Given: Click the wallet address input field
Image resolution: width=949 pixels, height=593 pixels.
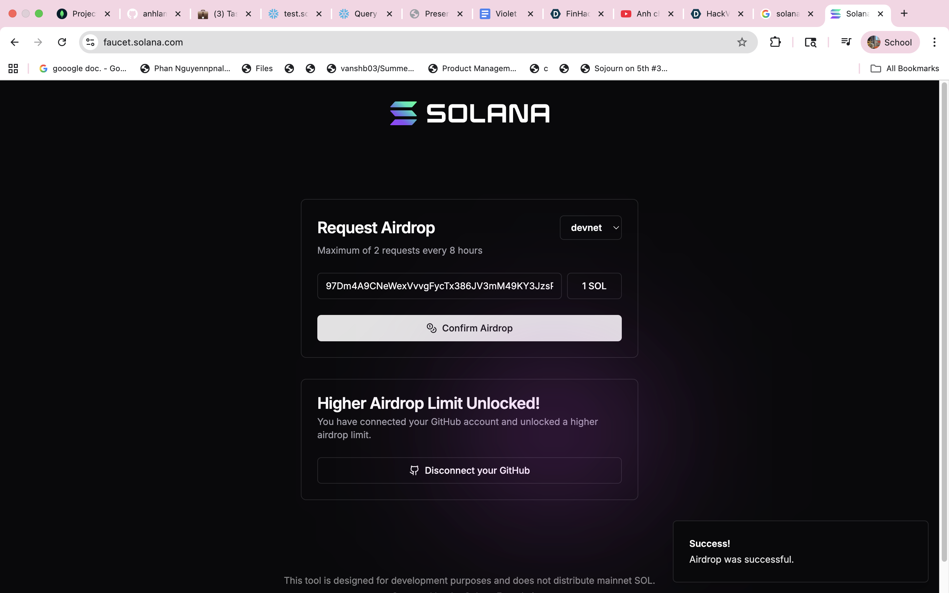Looking at the screenshot, I should [439, 286].
